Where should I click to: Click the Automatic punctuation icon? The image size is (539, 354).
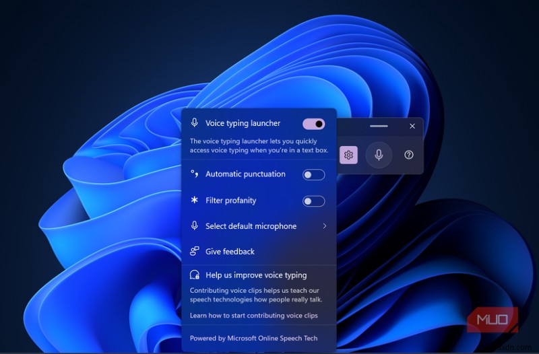point(195,174)
